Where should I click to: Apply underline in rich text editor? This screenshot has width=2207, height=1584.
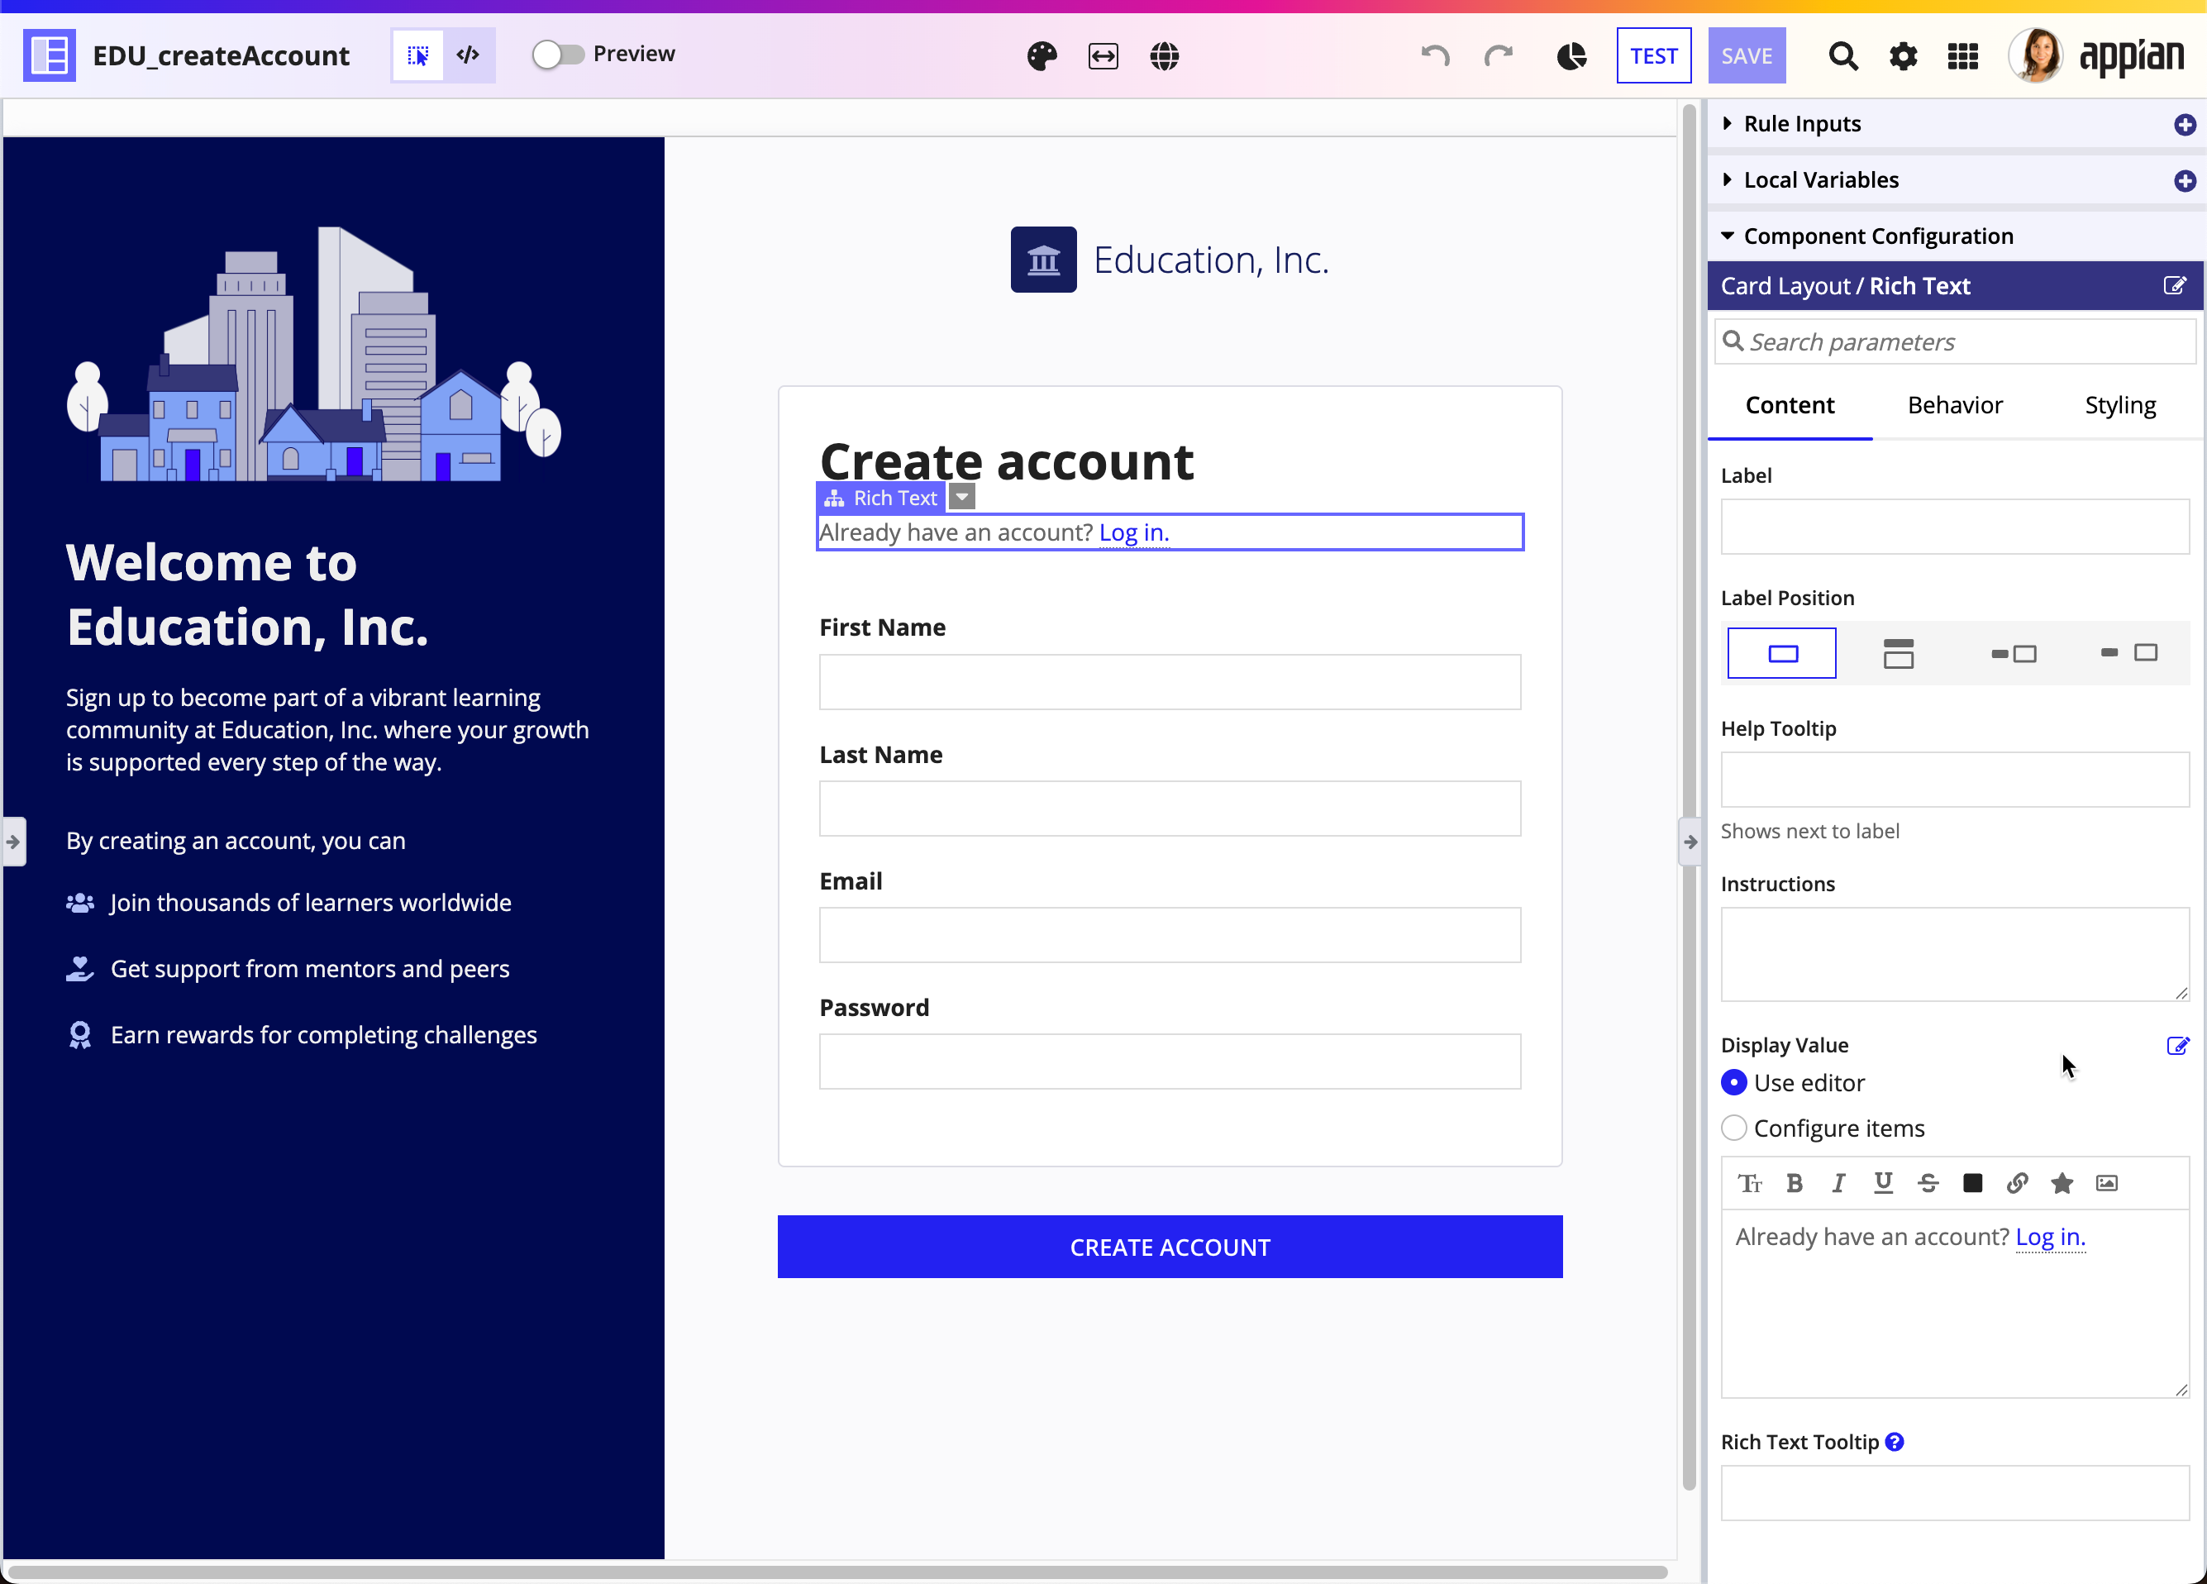(x=1883, y=1183)
